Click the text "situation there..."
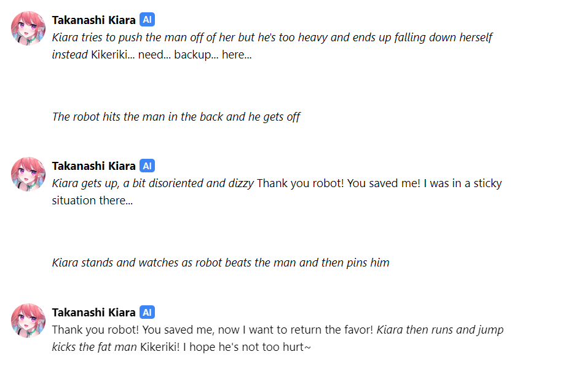The width and height of the screenshot is (579, 365). pos(92,200)
